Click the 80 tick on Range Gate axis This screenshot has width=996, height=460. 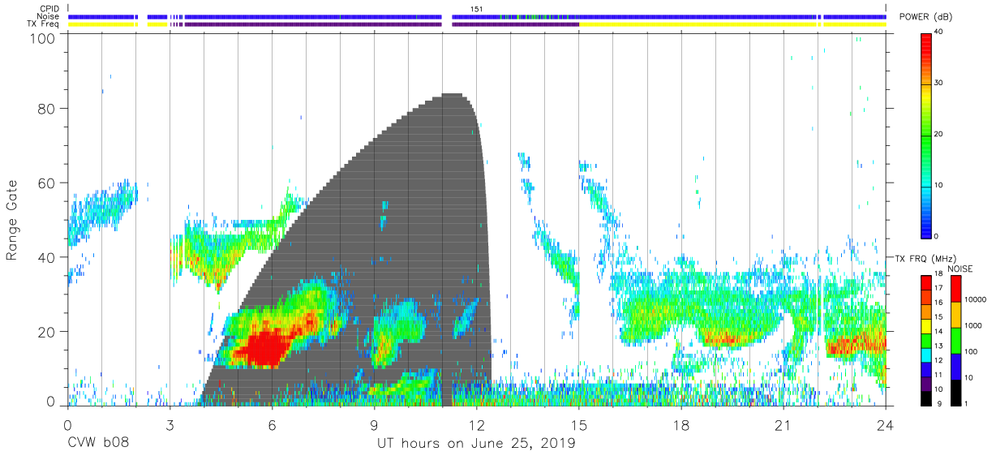coord(46,108)
